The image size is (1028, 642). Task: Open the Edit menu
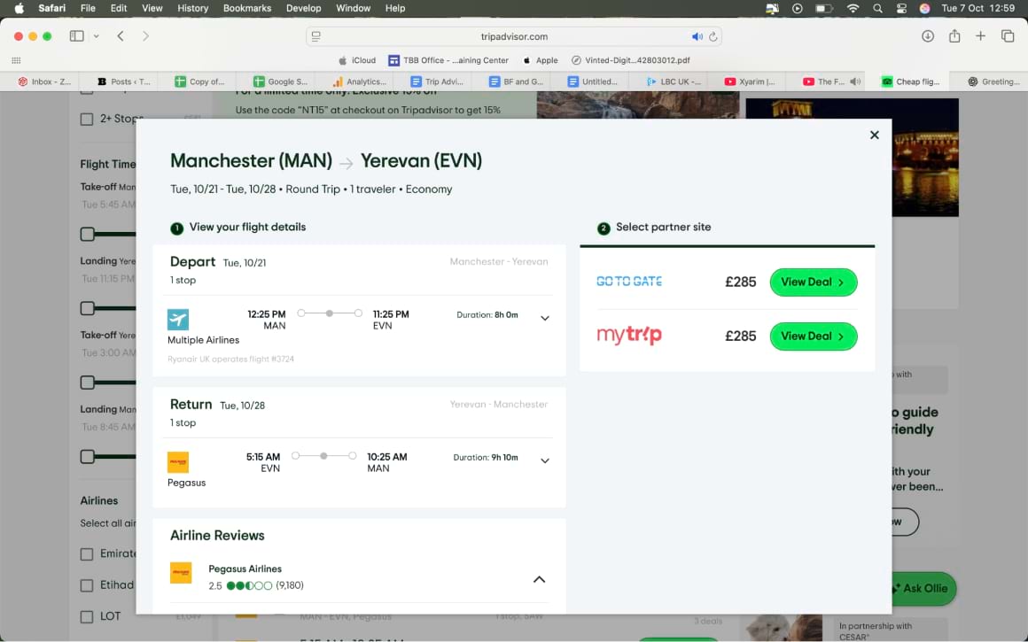tap(119, 8)
